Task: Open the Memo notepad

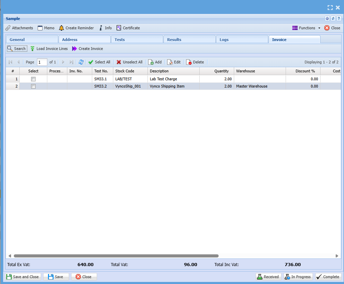Action: (x=46, y=28)
